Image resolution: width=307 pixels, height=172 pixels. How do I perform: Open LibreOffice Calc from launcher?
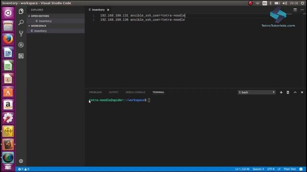(8, 65)
